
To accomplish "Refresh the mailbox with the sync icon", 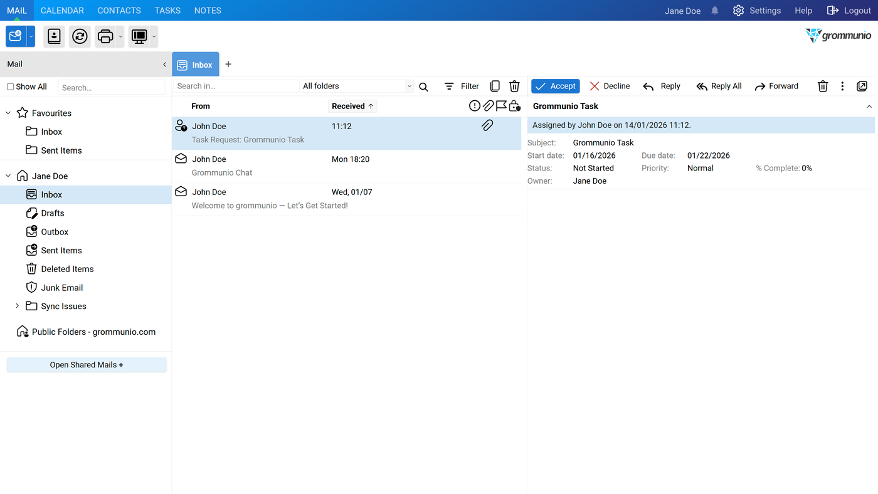I will [80, 36].
